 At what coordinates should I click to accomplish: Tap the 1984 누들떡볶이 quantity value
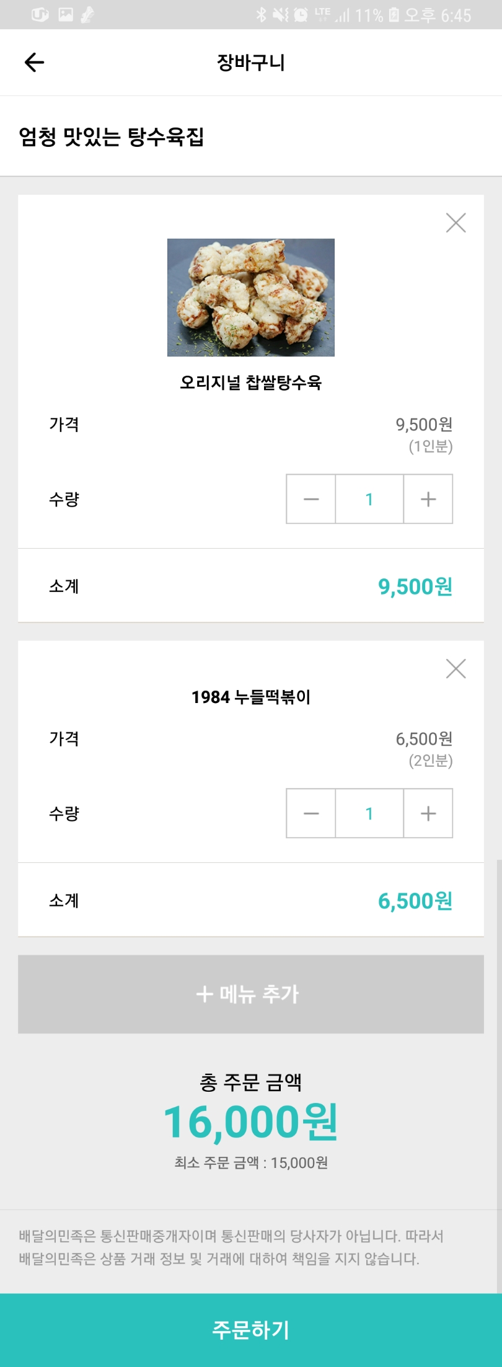pyautogui.click(x=369, y=813)
